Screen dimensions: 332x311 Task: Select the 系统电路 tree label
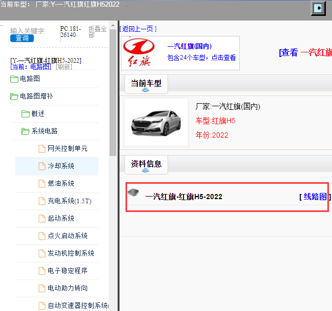[x=45, y=131]
